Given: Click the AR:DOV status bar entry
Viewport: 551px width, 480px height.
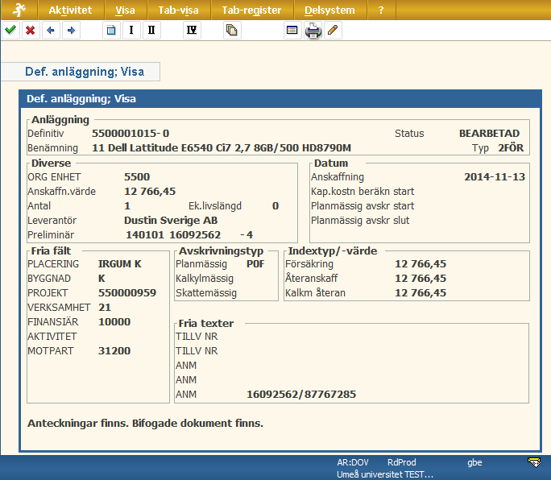Looking at the screenshot, I should tap(353, 462).
